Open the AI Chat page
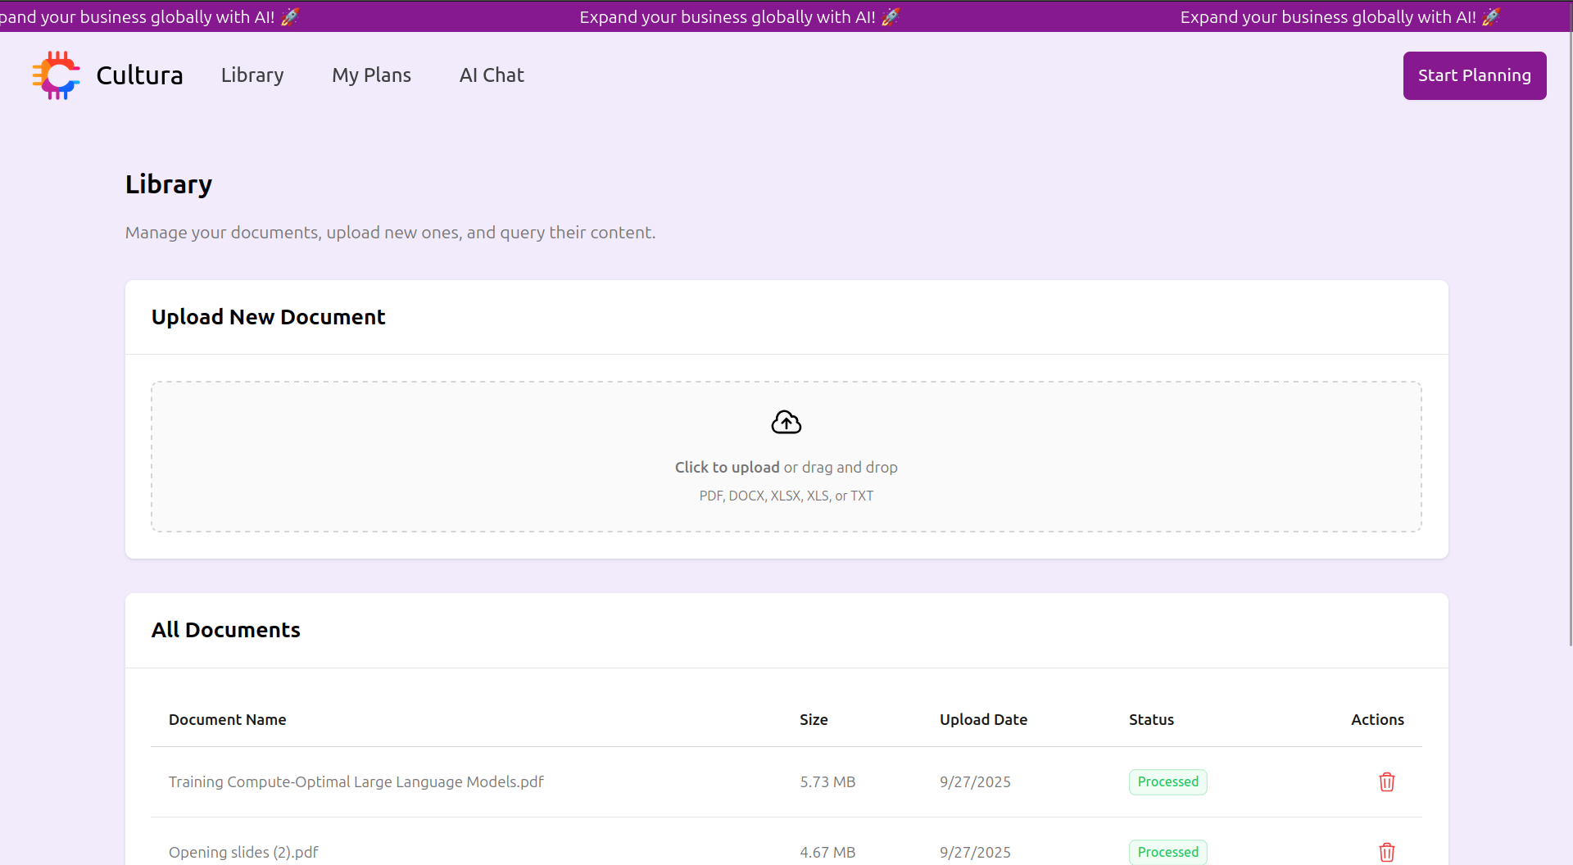This screenshot has width=1573, height=865. [492, 75]
